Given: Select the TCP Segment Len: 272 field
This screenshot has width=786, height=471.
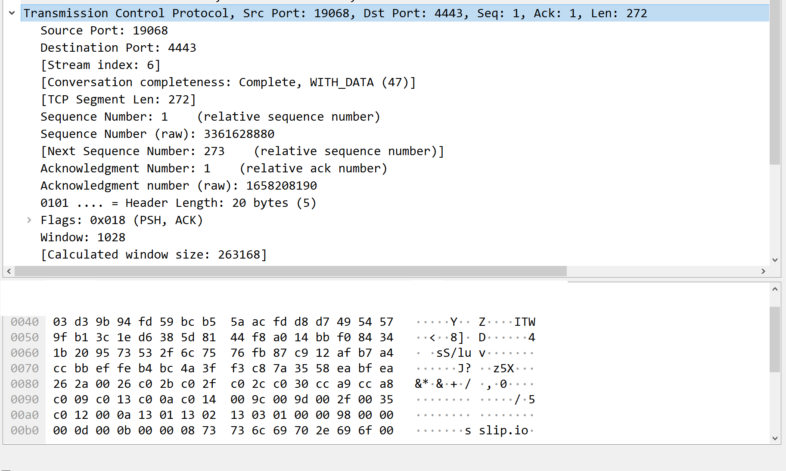Looking at the screenshot, I should tap(118, 99).
